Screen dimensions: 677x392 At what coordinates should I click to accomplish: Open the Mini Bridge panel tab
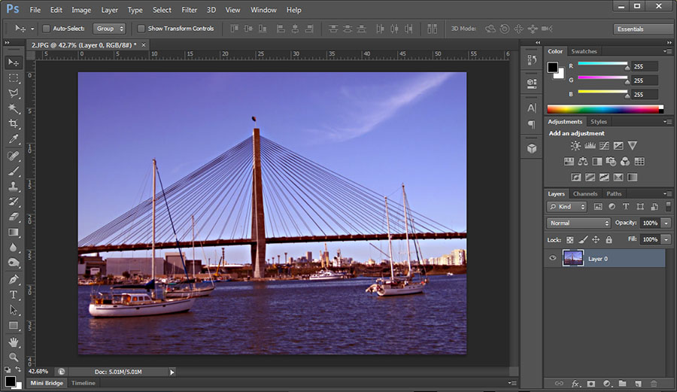(x=47, y=383)
